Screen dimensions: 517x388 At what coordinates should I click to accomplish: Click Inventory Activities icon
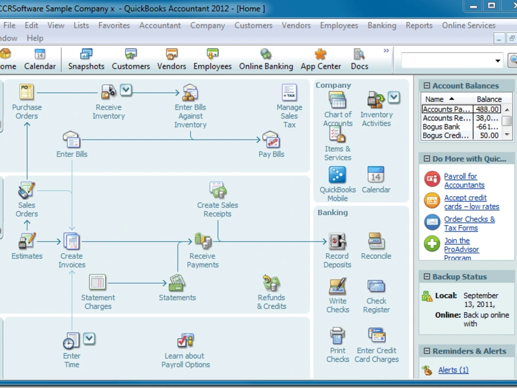pos(376,100)
